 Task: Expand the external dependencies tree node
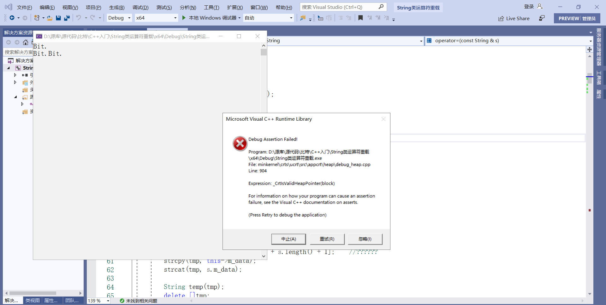coord(15,82)
